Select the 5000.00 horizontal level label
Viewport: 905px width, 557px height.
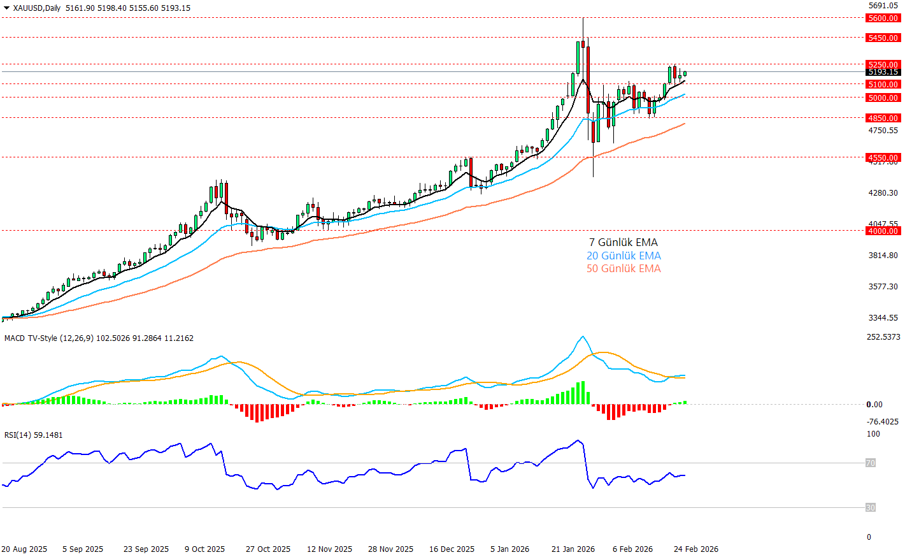click(883, 98)
